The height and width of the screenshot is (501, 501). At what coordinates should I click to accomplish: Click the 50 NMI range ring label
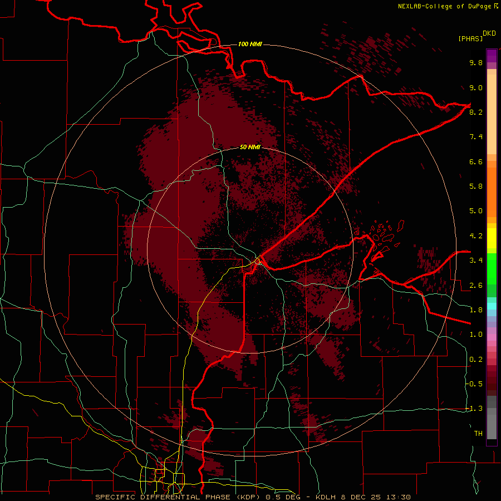coord(250,147)
